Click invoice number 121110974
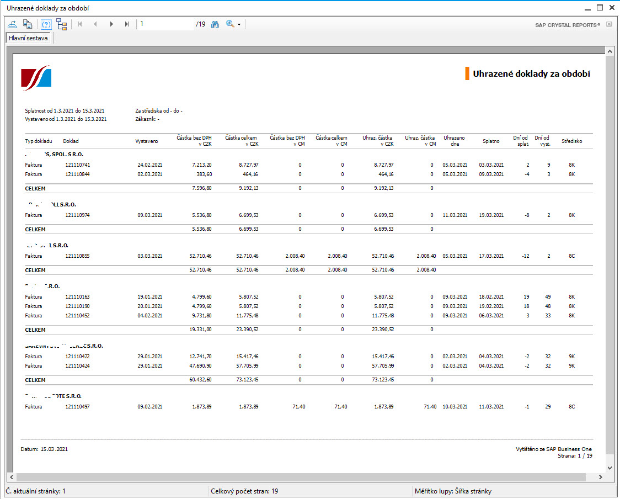Screen dimensions: 620x499 pyautogui.click(x=77, y=215)
